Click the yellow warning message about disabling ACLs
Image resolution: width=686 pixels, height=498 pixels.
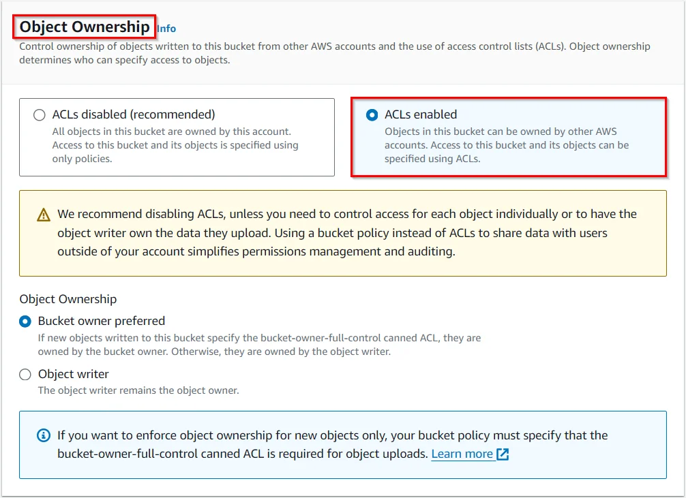tap(347, 232)
